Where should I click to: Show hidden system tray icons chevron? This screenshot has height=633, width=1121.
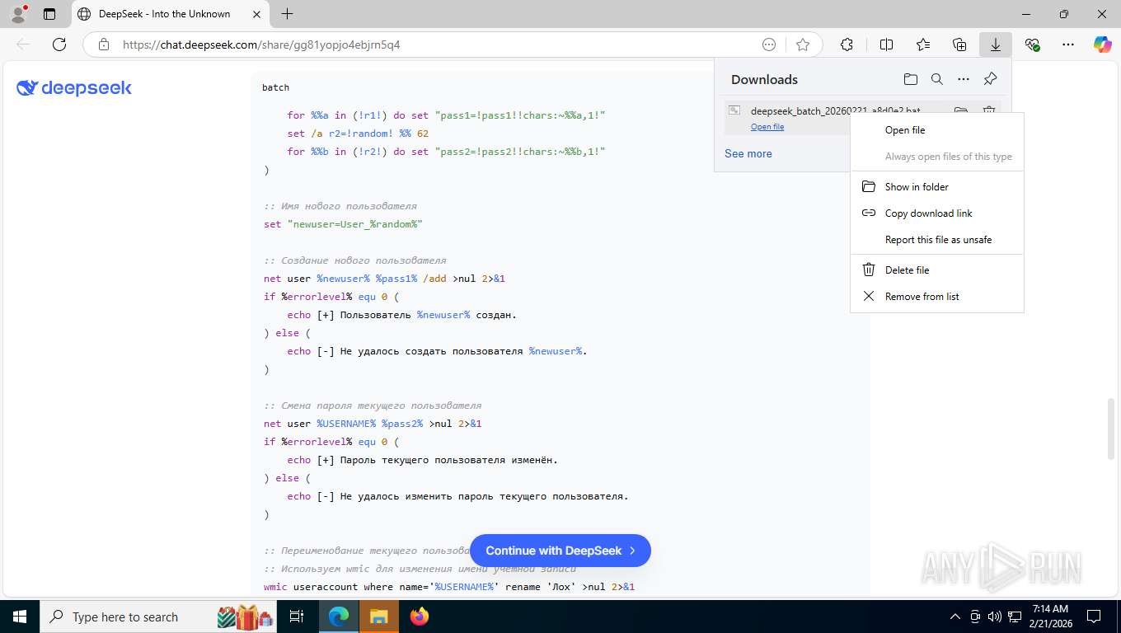955,617
